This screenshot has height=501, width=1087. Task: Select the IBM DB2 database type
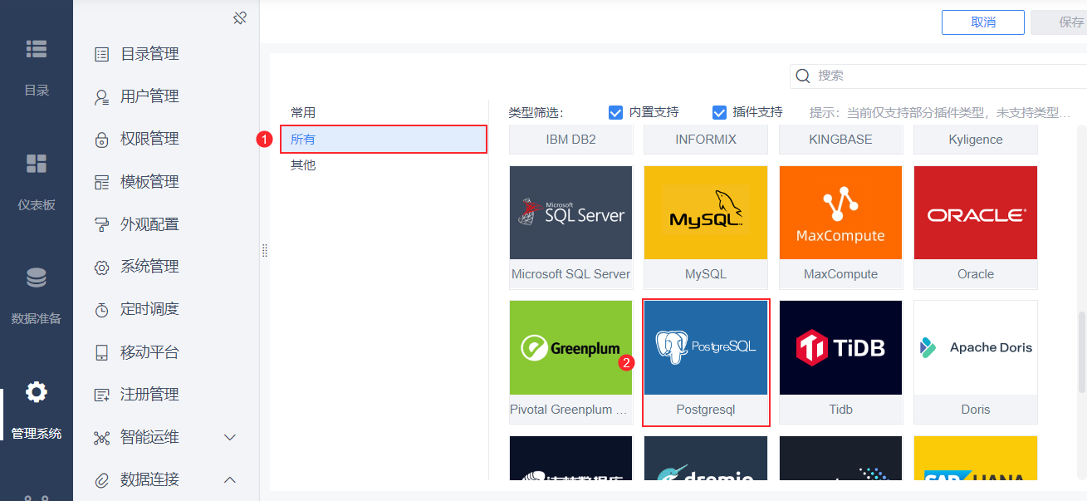(570, 140)
